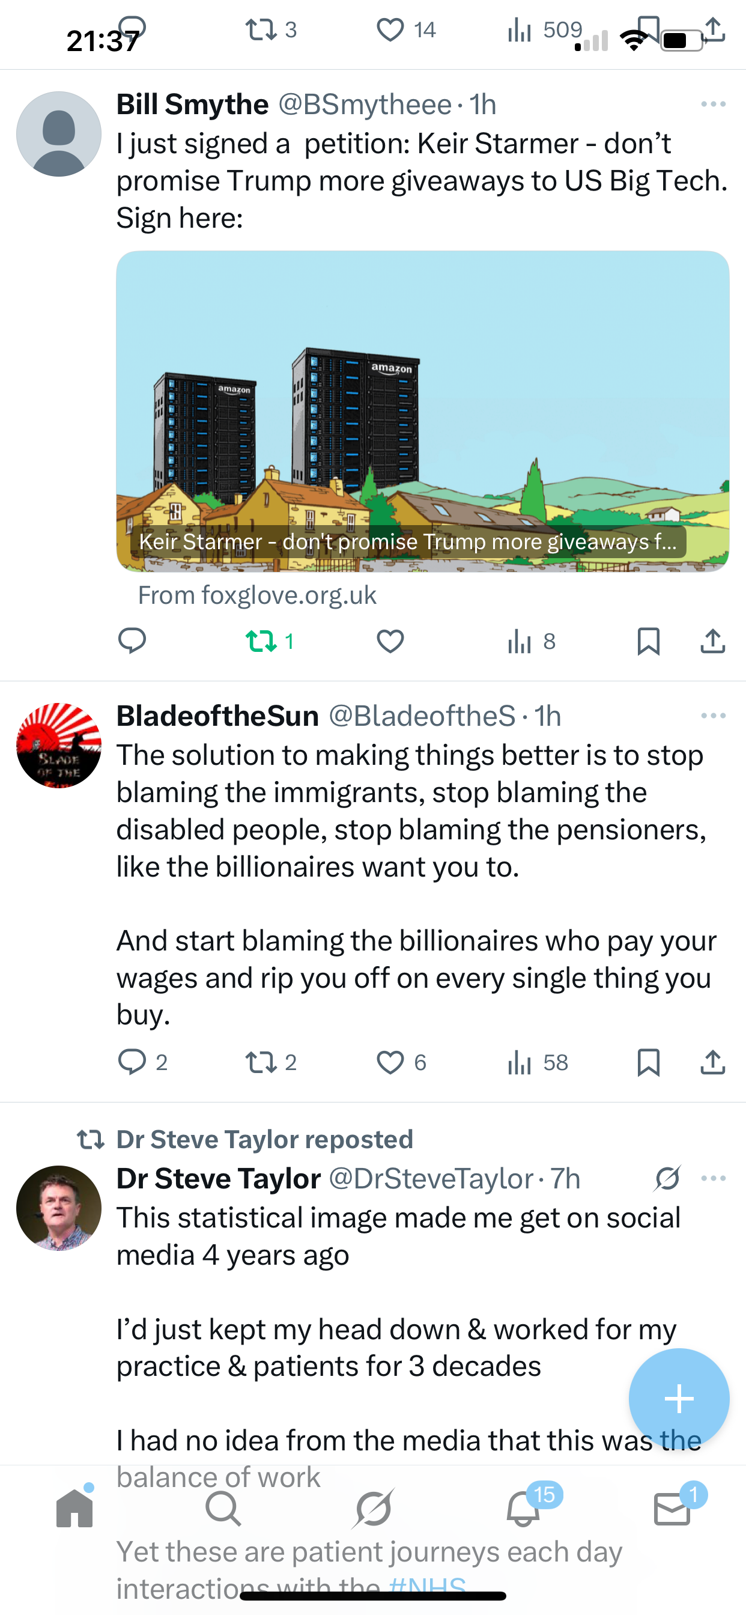
Task: Like Bill Smythe's petition post
Action: point(390,640)
